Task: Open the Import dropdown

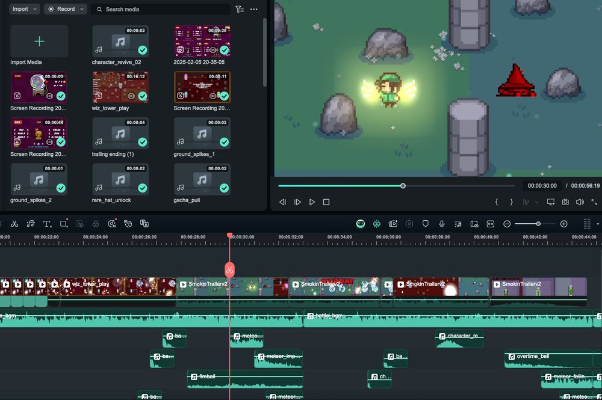Action: [25, 9]
